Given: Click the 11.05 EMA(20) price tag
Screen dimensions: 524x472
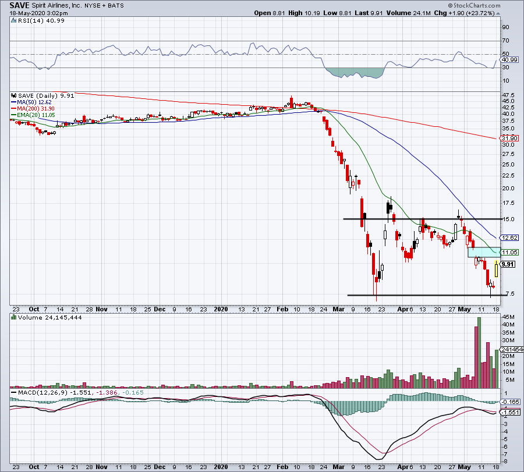Looking at the screenshot, I should 508,252.
